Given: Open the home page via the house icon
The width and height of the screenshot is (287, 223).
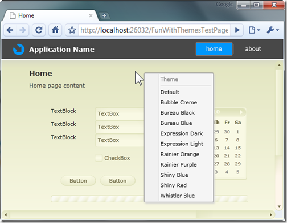Looking at the screenshot, I should tap(55, 30).
